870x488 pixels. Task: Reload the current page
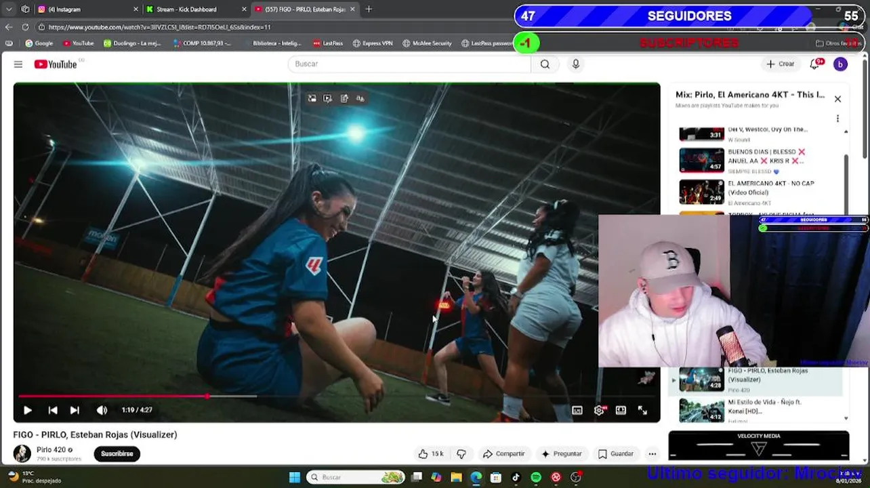(x=25, y=27)
